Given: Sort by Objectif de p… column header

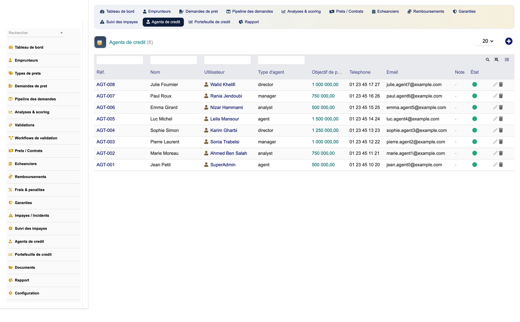Looking at the screenshot, I should pos(327,72).
